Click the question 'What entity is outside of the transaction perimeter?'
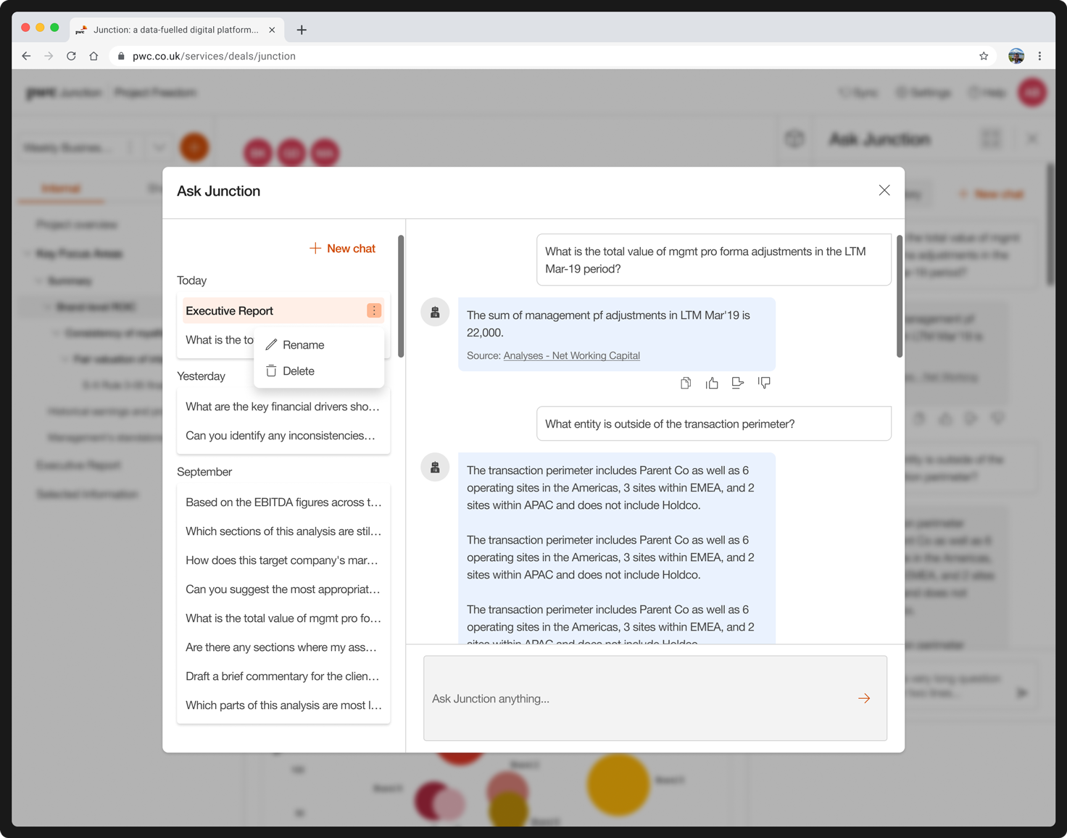1067x838 pixels. coord(714,424)
